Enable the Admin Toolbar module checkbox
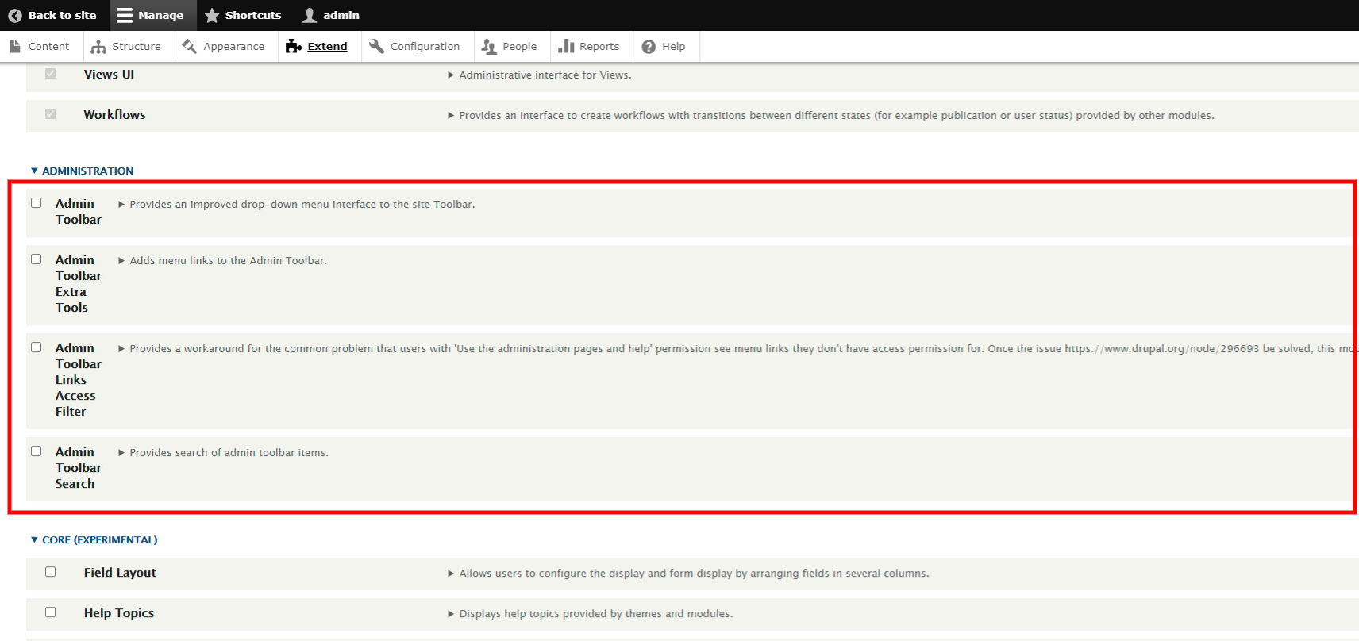The image size is (1359, 641). click(x=37, y=203)
